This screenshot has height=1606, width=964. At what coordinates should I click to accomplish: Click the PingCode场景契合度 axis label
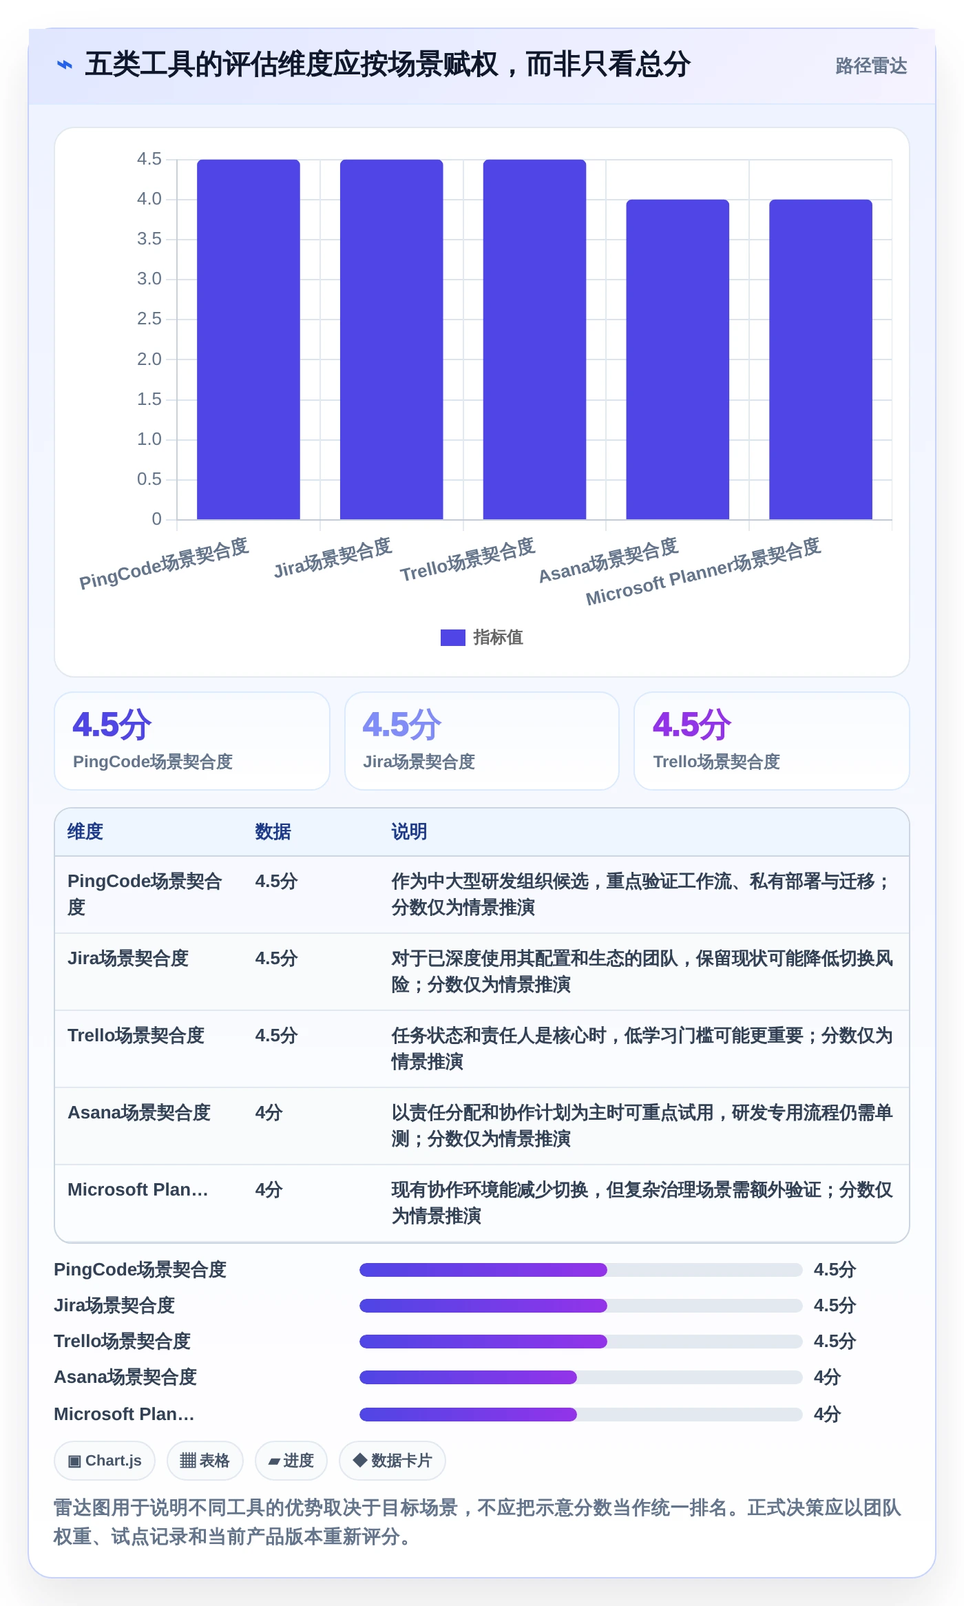(x=164, y=563)
